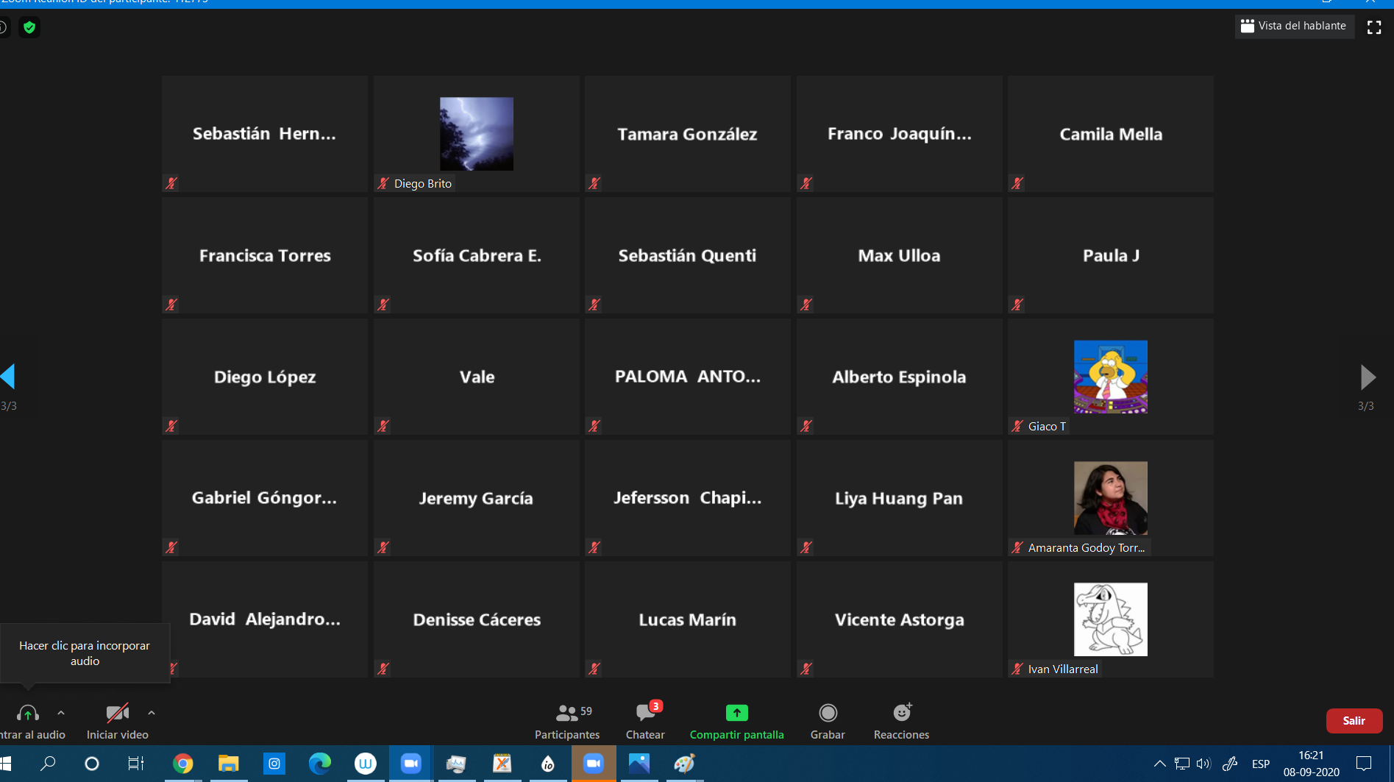Expand video options arrow beside Iniciar video
Viewport: 1394px width, 782px height.
pos(152,713)
